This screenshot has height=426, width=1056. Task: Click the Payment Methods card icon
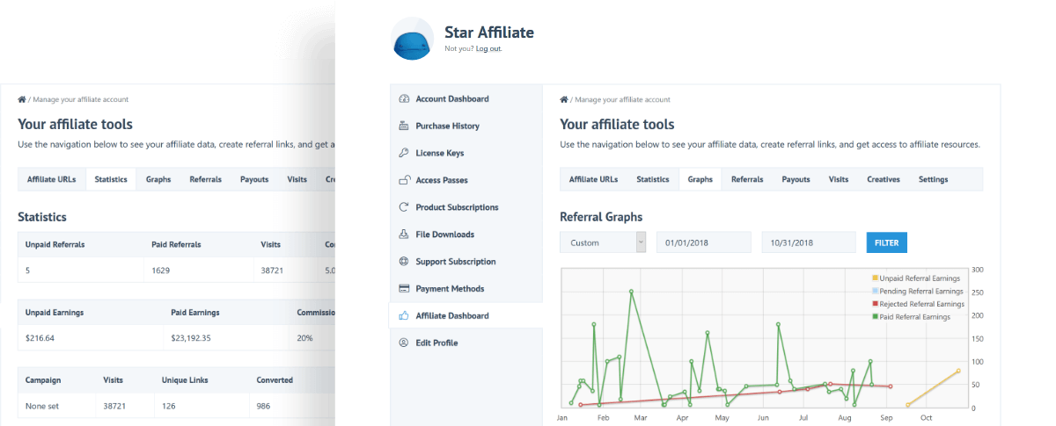coord(404,289)
